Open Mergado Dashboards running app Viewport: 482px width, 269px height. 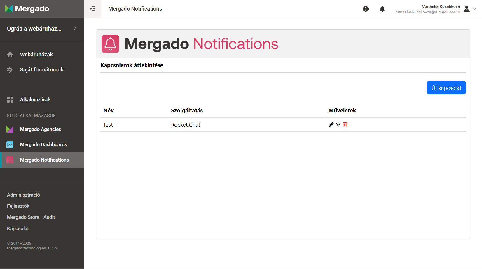click(x=43, y=144)
